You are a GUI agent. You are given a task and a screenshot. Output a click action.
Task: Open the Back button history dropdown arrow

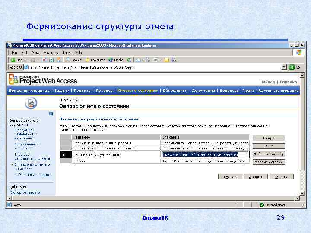[x=27, y=60]
